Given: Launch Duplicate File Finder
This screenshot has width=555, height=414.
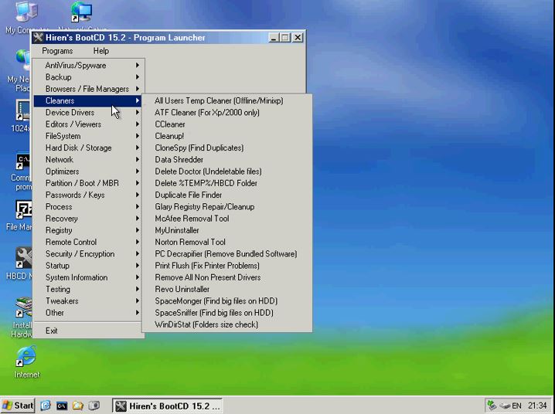Looking at the screenshot, I should 227,195.
